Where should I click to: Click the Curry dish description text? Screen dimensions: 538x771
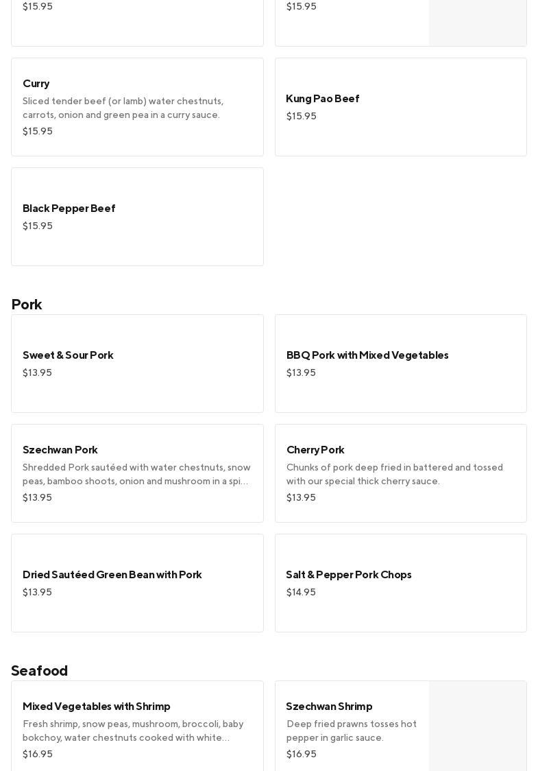click(x=123, y=108)
